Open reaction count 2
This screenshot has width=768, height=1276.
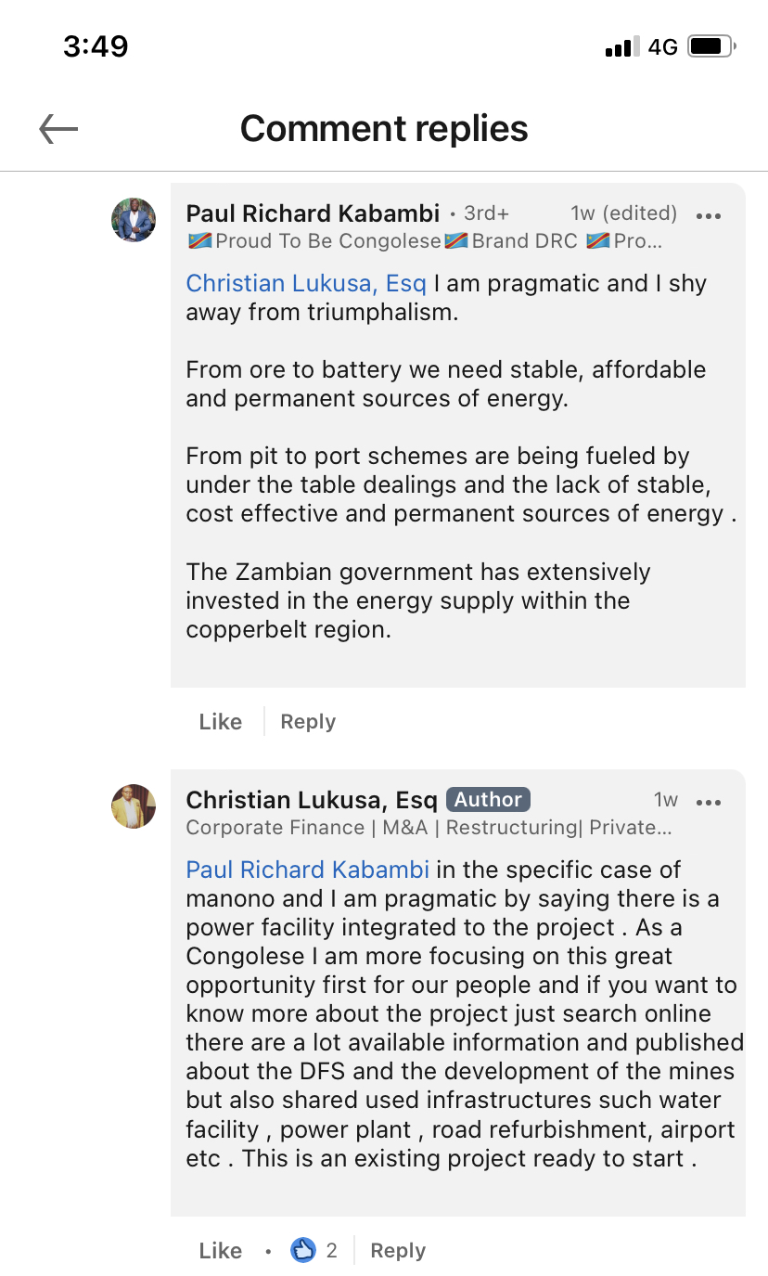[x=332, y=1251]
